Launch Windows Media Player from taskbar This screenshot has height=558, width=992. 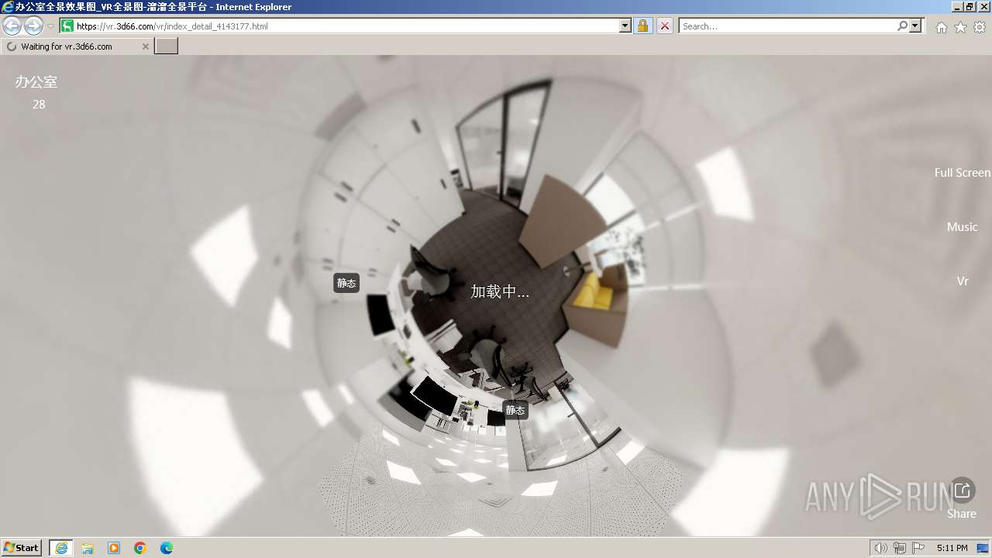point(114,548)
